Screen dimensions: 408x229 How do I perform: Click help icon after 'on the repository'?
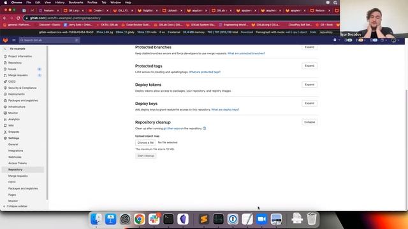204,128
